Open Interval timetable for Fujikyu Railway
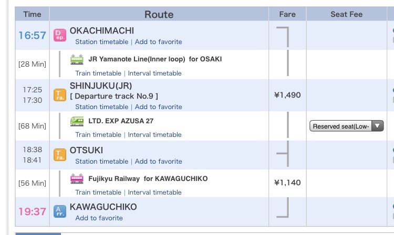Screen dimensions: 394x235 click(154, 193)
